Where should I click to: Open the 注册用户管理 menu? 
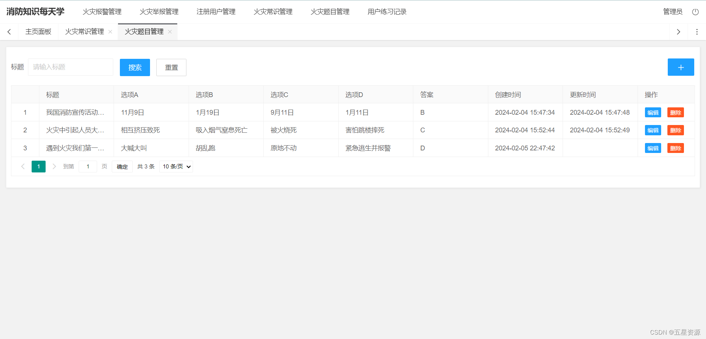(216, 12)
